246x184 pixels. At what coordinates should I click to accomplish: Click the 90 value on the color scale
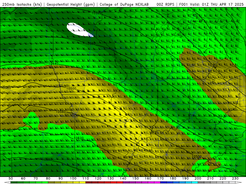click(x=61, y=178)
